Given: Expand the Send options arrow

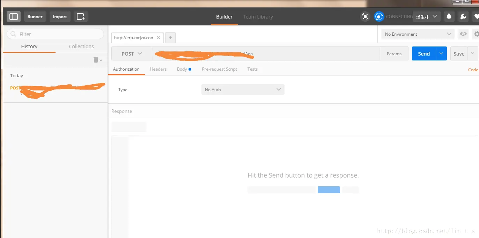Looking at the screenshot, I should 441,53.
